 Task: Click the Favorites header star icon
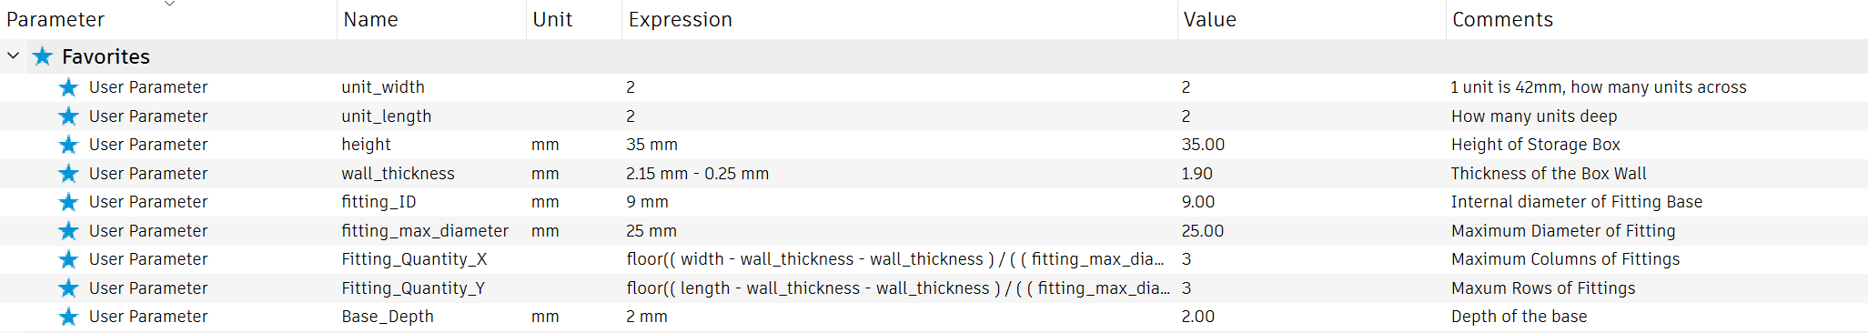pos(42,56)
